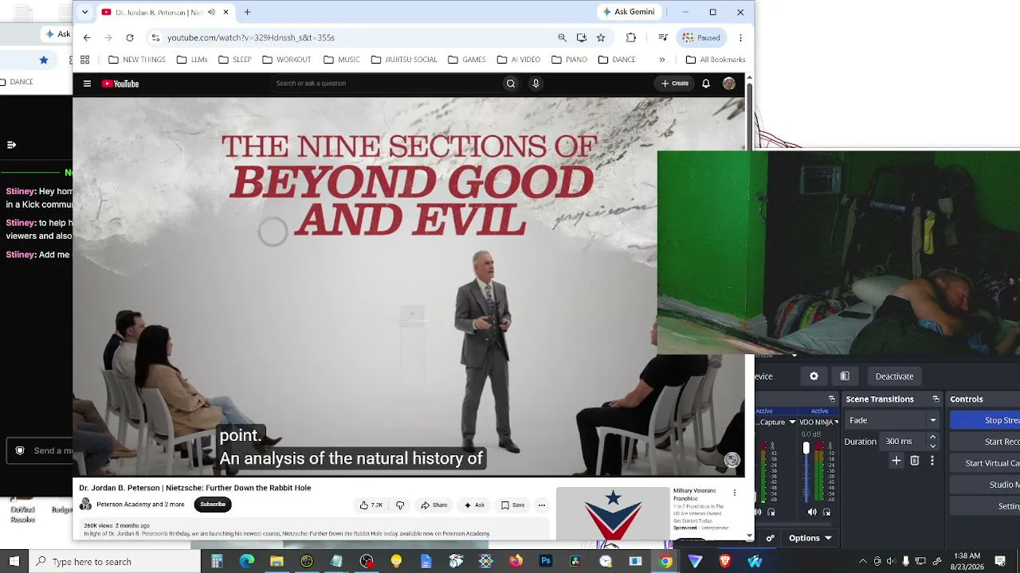The image size is (1020, 573).
Task: Click the YouTube Create button
Action: [x=674, y=84]
